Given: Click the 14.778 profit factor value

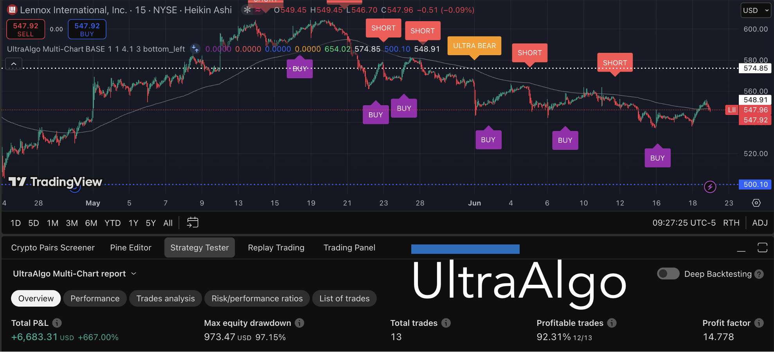Looking at the screenshot, I should click(x=718, y=337).
